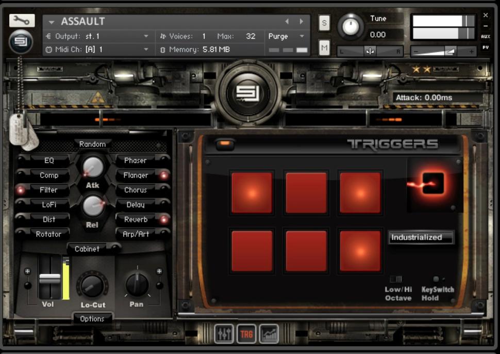This screenshot has height=354, width=500.
Task: Click the Solo S button
Action: coord(324,22)
